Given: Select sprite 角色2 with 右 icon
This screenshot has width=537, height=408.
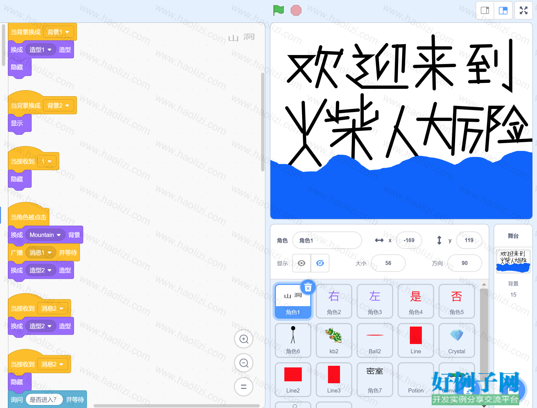Looking at the screenshot, I should tap(334, 301).
